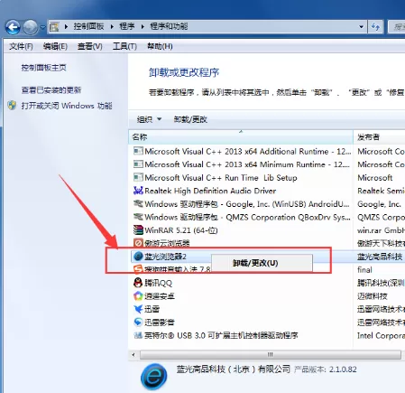
Task: Click the 腾讯QQ penguin icon
Action: point(138,283)
